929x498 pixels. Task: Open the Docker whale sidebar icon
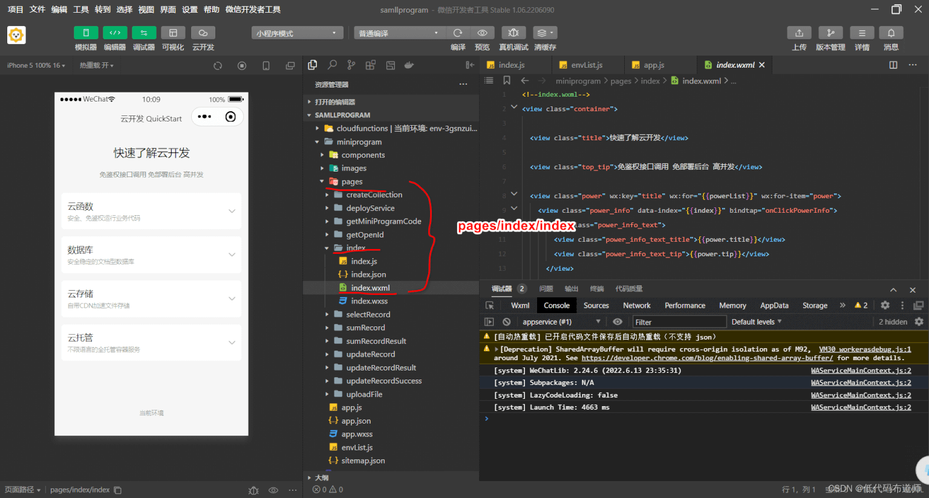pyautogui.click(x=409, y=65)
